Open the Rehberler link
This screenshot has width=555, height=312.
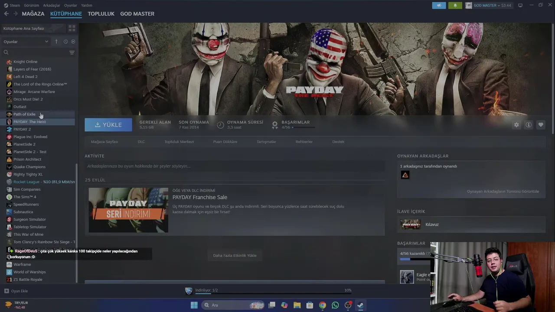tap(304, 142)
